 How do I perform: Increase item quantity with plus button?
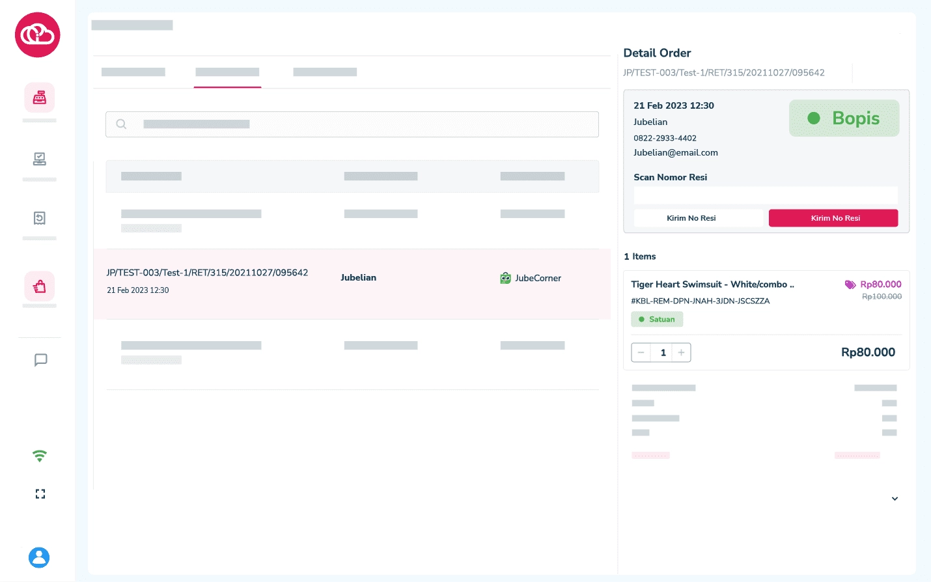[681, 353]
